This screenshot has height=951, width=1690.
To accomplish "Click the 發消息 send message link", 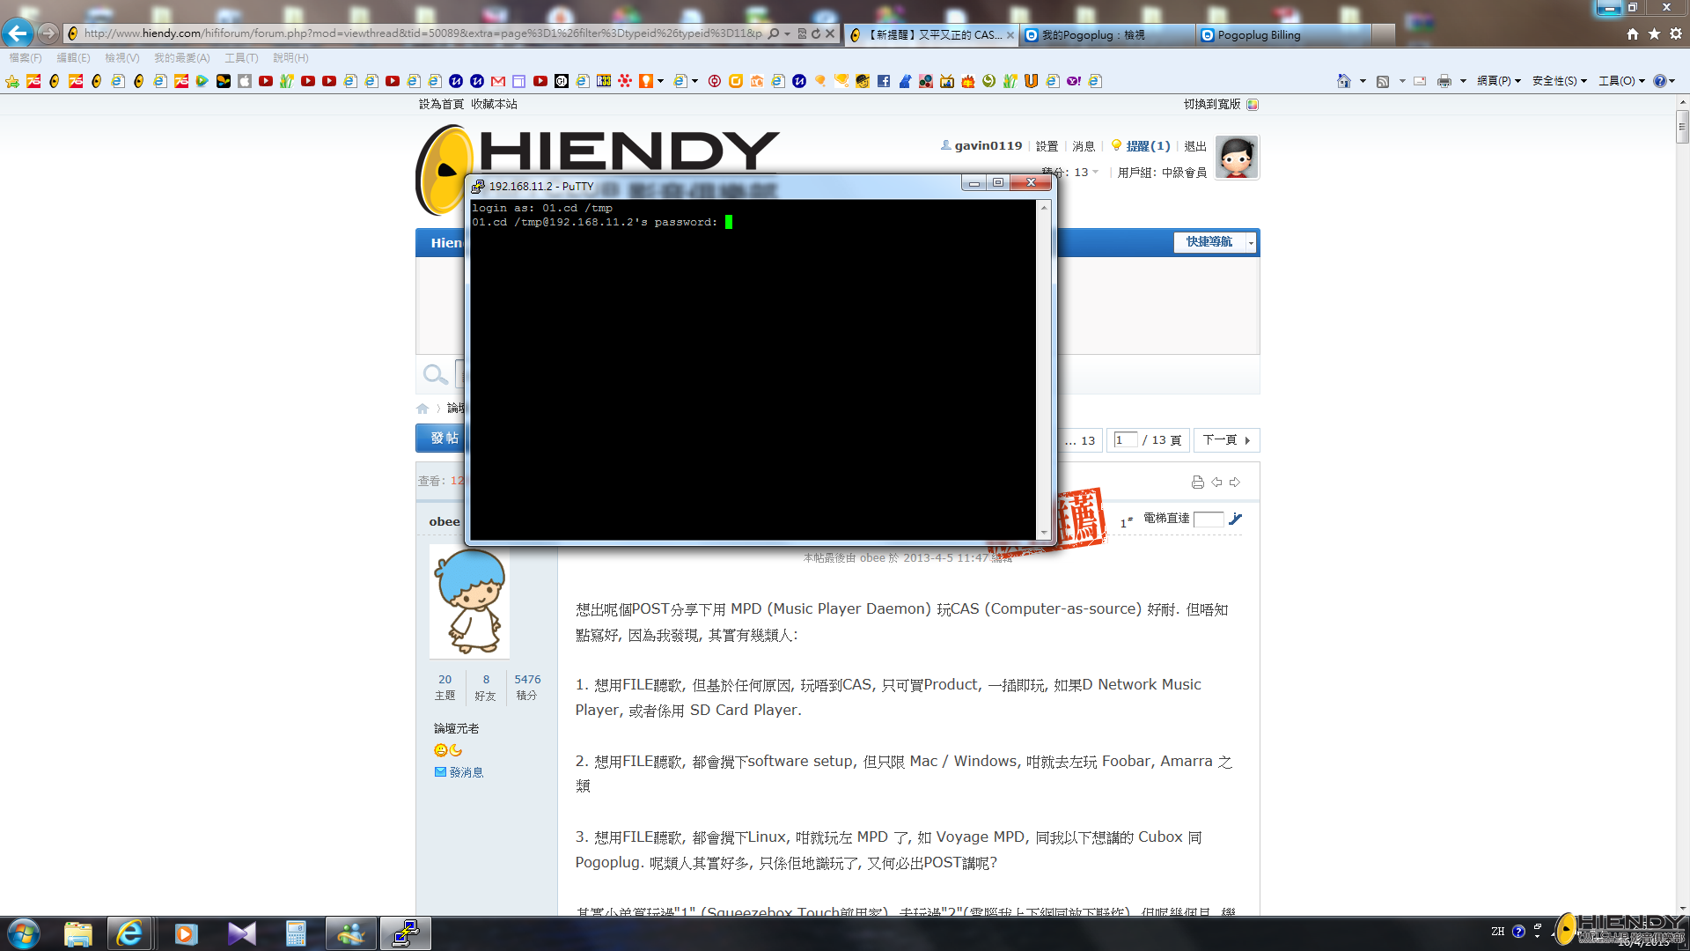I will coord(466,772).
